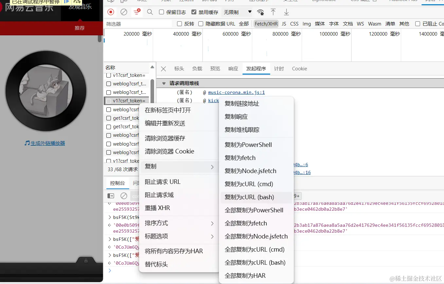444x284 pixels.
Task: Open the 无限制 throttling dropdown
Action: click(238, 12)
